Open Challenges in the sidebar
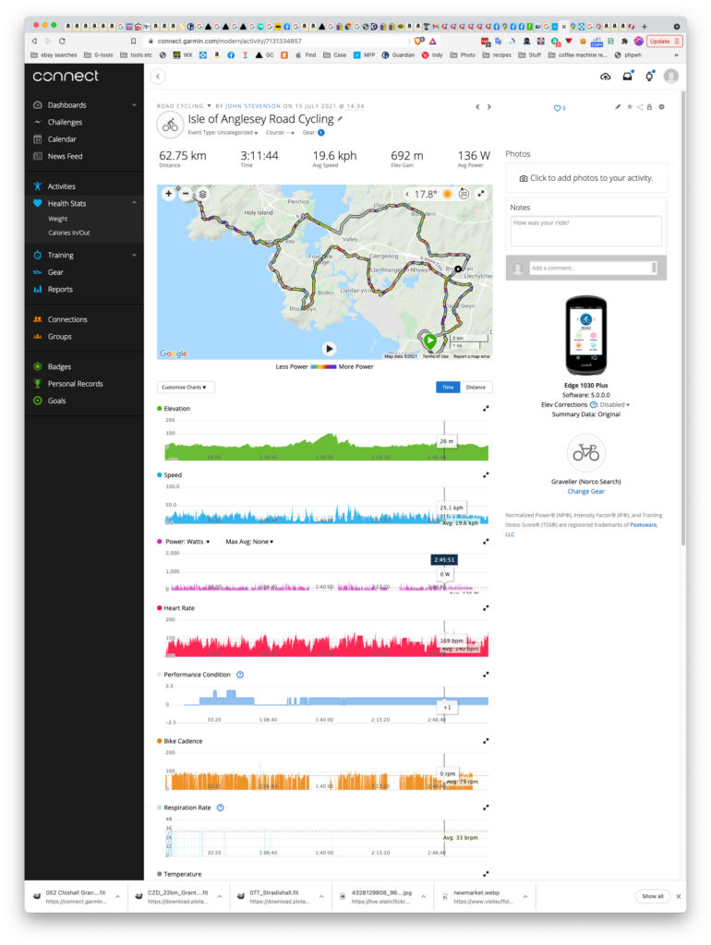The image size is (711, 945). (x=66, y=122)
